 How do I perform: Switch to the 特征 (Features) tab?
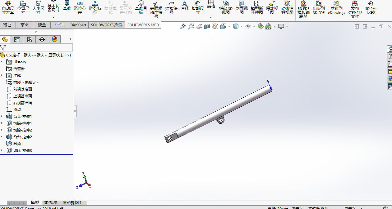coord(7,25)
